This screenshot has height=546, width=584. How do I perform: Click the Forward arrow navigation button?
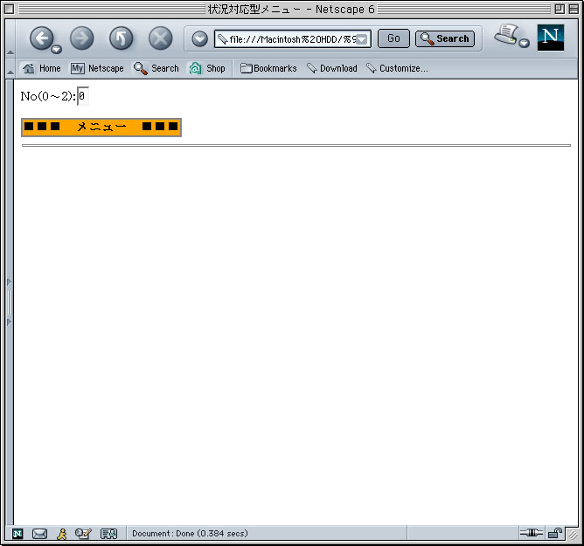[x=81, y=38]
